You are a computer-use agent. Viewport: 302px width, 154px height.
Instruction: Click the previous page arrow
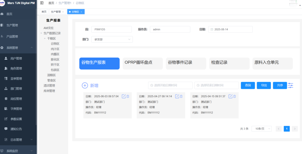pos(278,129)
